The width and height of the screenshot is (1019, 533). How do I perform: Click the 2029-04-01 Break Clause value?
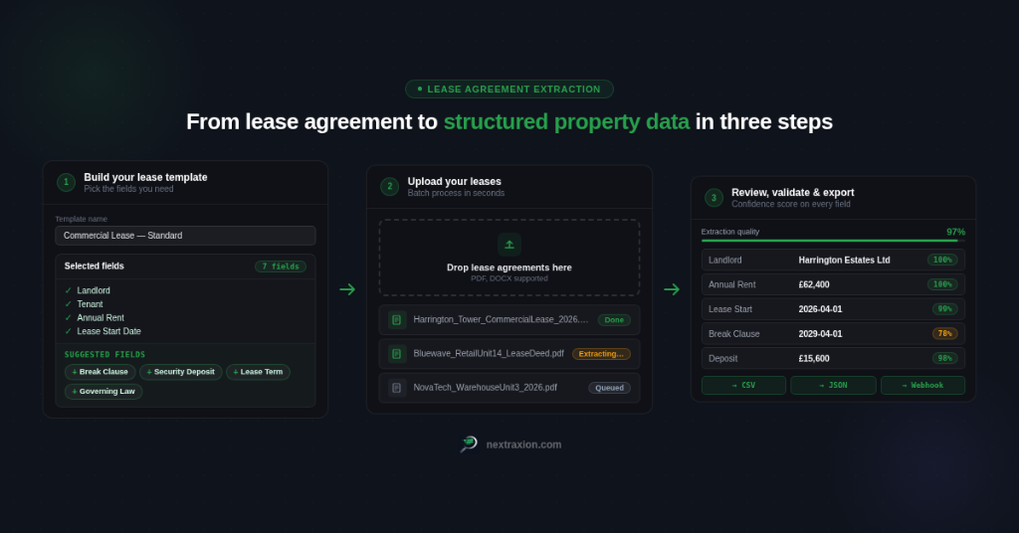point(820,334)
